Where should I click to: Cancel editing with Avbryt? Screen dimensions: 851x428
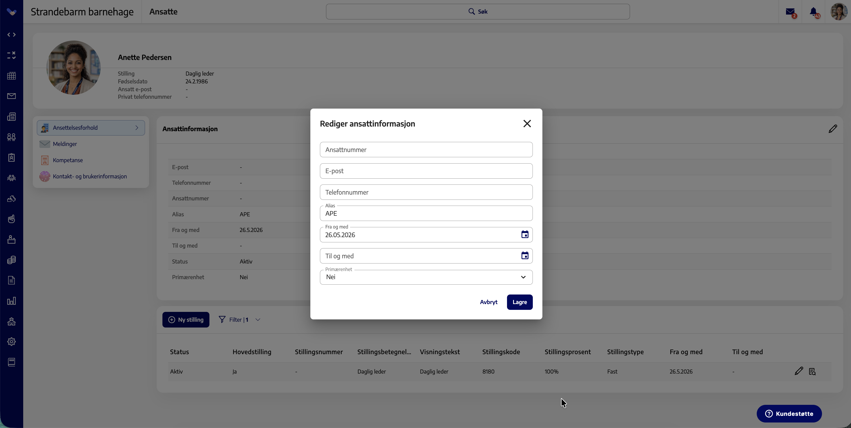tap(489, 302)
